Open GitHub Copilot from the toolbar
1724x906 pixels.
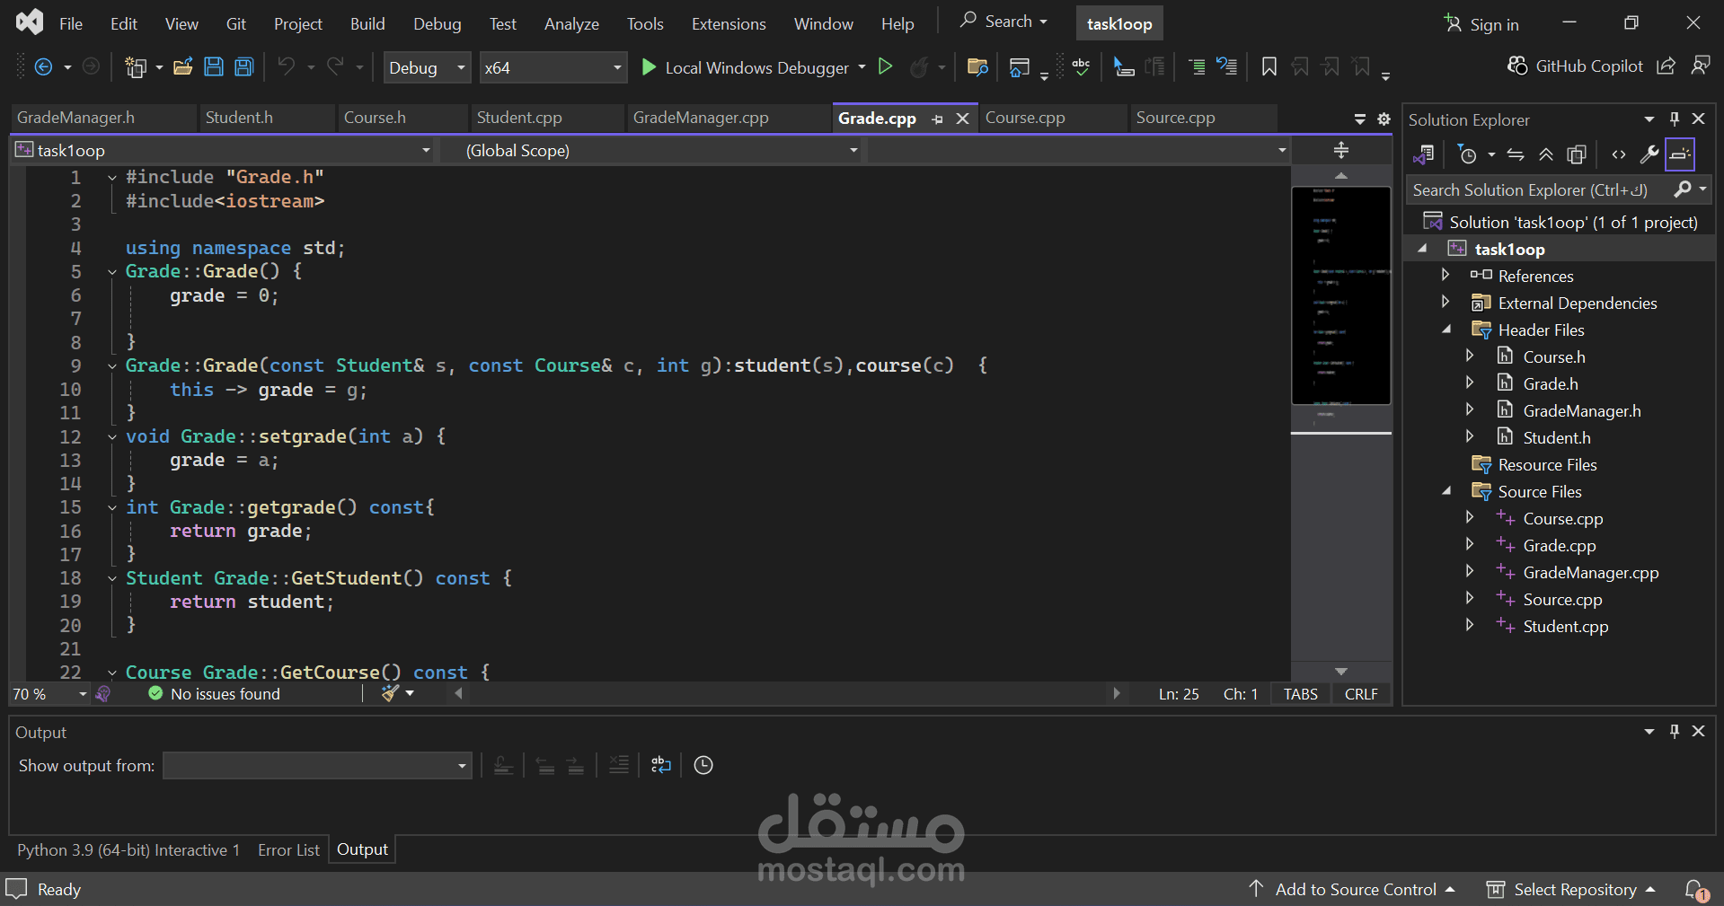[x=1575, y=66]
